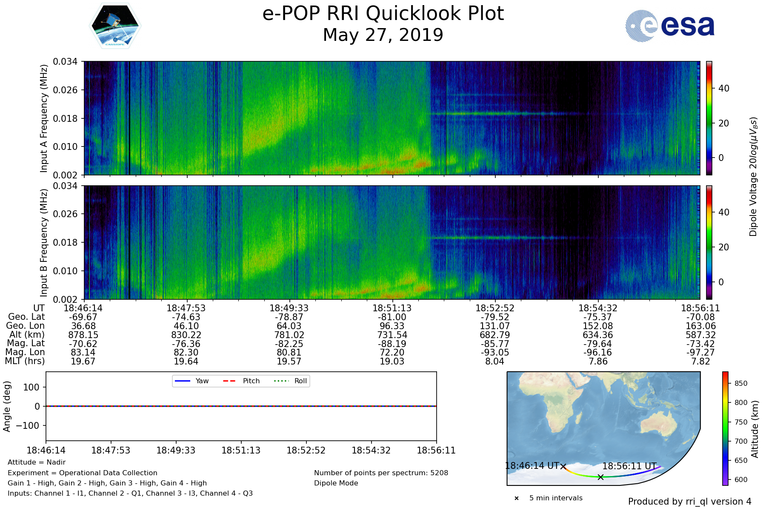Click the Input B Frequency spectrogram
The width and height of the screenshot is (766, 511).
392,242
